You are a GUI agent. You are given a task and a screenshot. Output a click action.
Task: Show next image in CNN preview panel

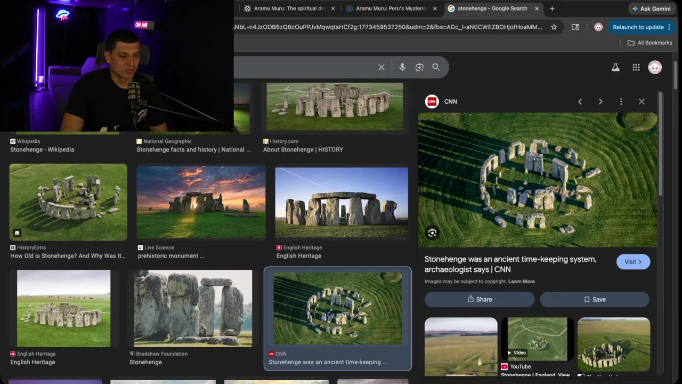(x=600, y=101)
